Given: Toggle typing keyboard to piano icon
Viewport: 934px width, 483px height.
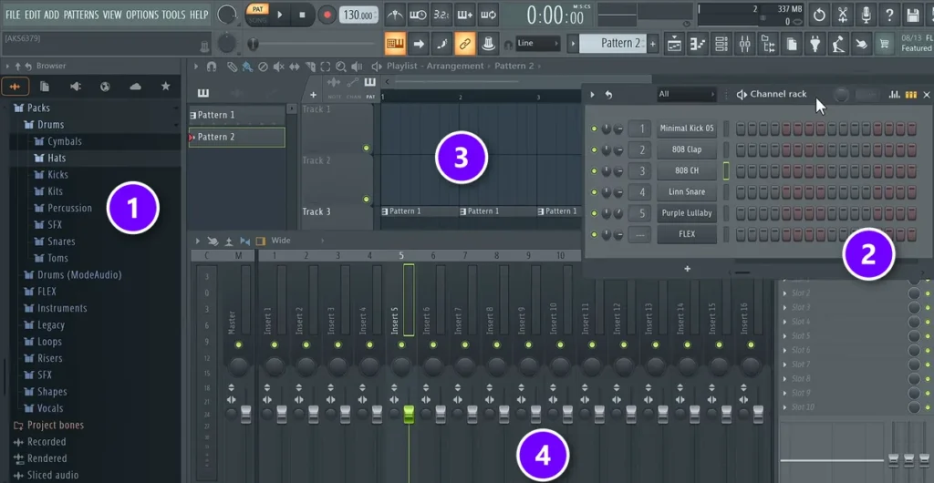Looking at the screenshot, I should (395, 44).
